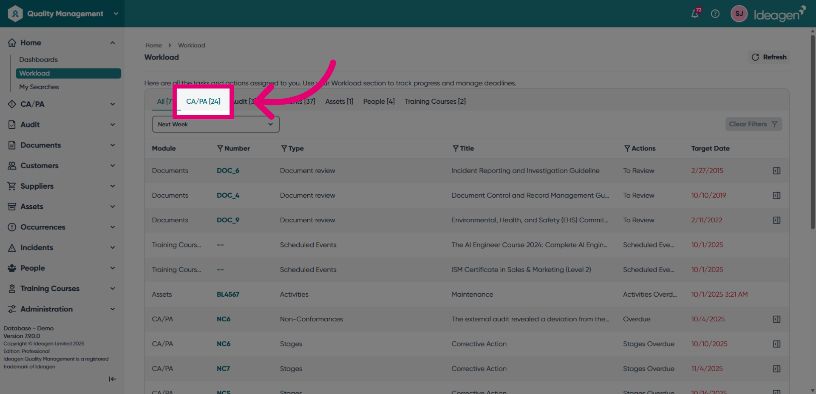Expand the Customers sidebar chevron
The height and width of the screenshot is (394, 816).
(113, 166)
